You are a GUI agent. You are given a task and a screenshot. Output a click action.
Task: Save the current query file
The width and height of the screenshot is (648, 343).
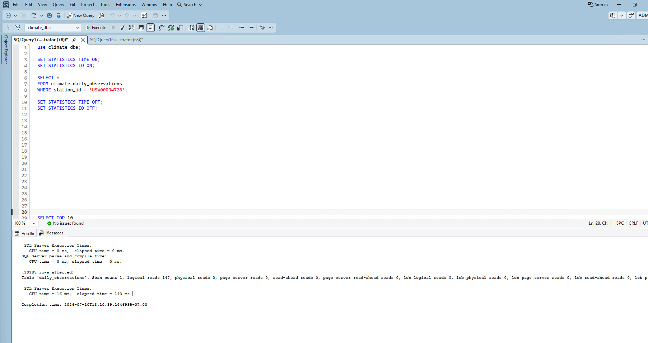(x=50, y=15)
